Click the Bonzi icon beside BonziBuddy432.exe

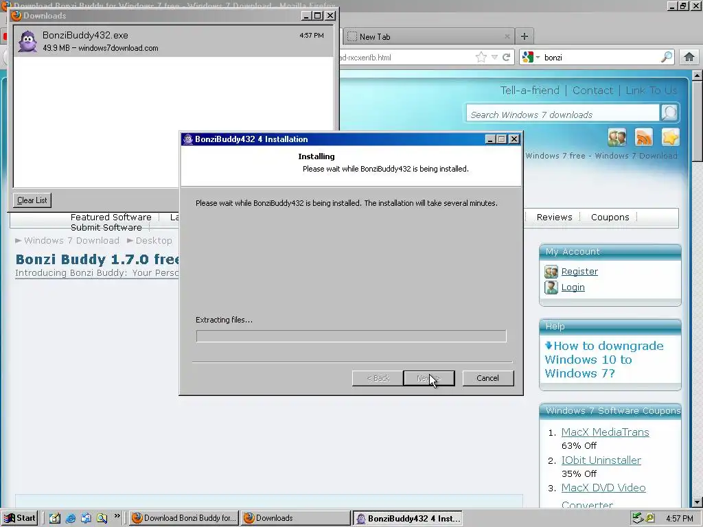point(27,41)
